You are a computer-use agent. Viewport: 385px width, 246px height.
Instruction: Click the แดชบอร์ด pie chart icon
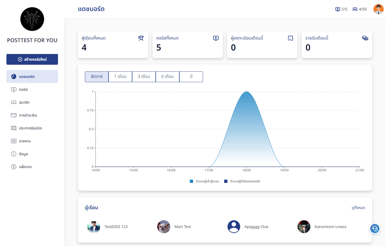[x=14, y=77]
